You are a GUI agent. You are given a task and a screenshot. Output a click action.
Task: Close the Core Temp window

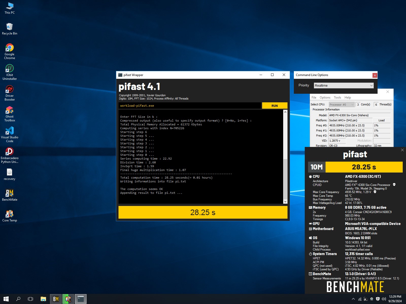coord(388,92)
